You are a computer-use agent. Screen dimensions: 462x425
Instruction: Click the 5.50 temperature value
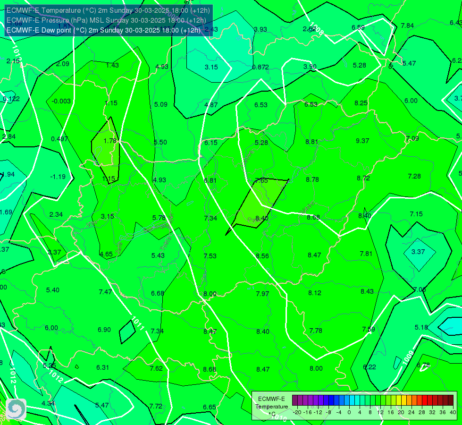point(160,142)
